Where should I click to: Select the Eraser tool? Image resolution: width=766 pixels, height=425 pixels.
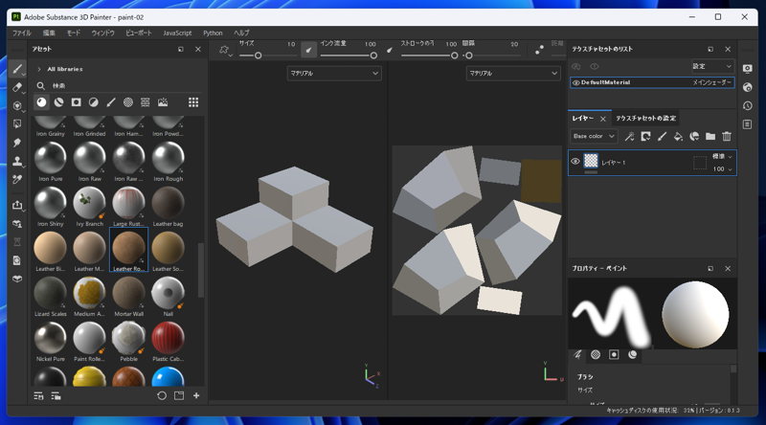coord(17,87)
